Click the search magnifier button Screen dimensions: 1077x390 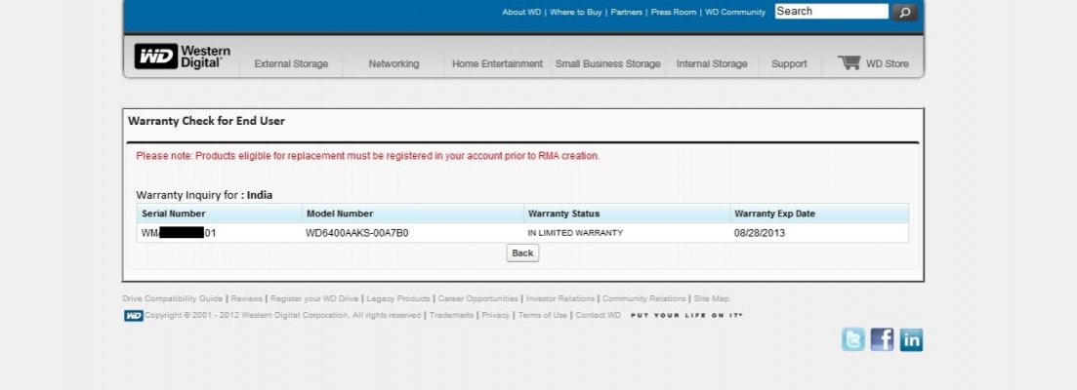[x=904, y=12]
